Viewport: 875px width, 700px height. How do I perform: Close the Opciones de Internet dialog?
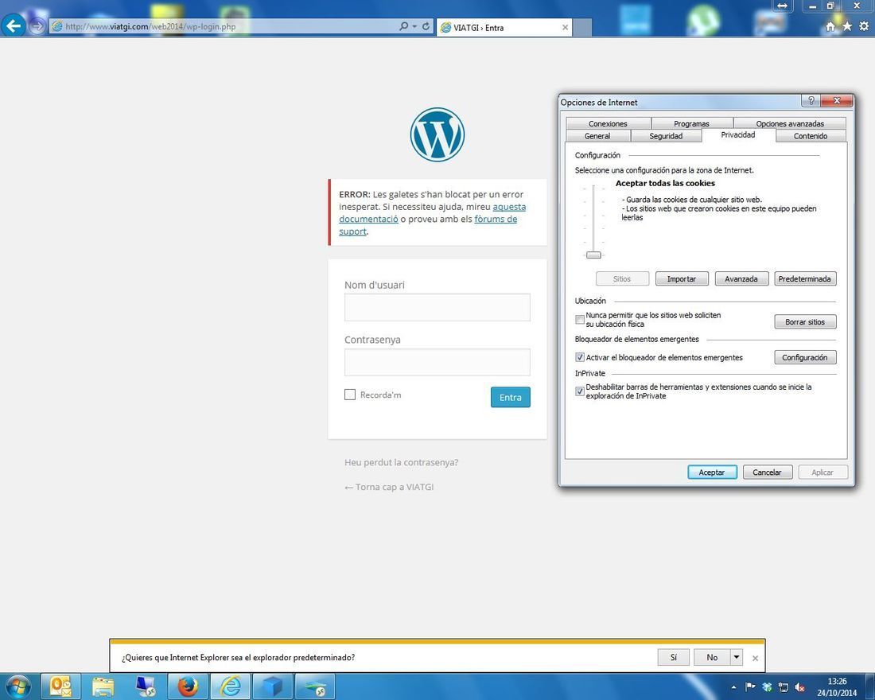click(x=837, y=100)
